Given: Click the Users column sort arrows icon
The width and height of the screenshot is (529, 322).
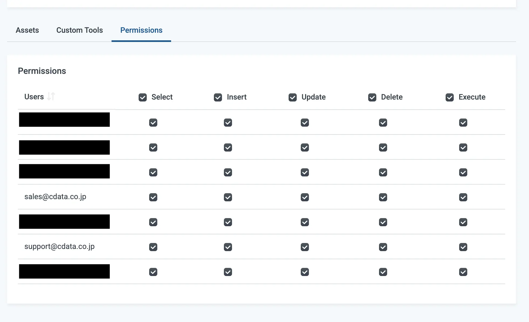Looking at the screenshot, I should 51,97.
